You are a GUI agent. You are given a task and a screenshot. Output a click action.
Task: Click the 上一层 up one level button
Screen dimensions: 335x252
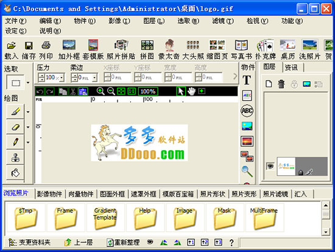pos(79,242)
